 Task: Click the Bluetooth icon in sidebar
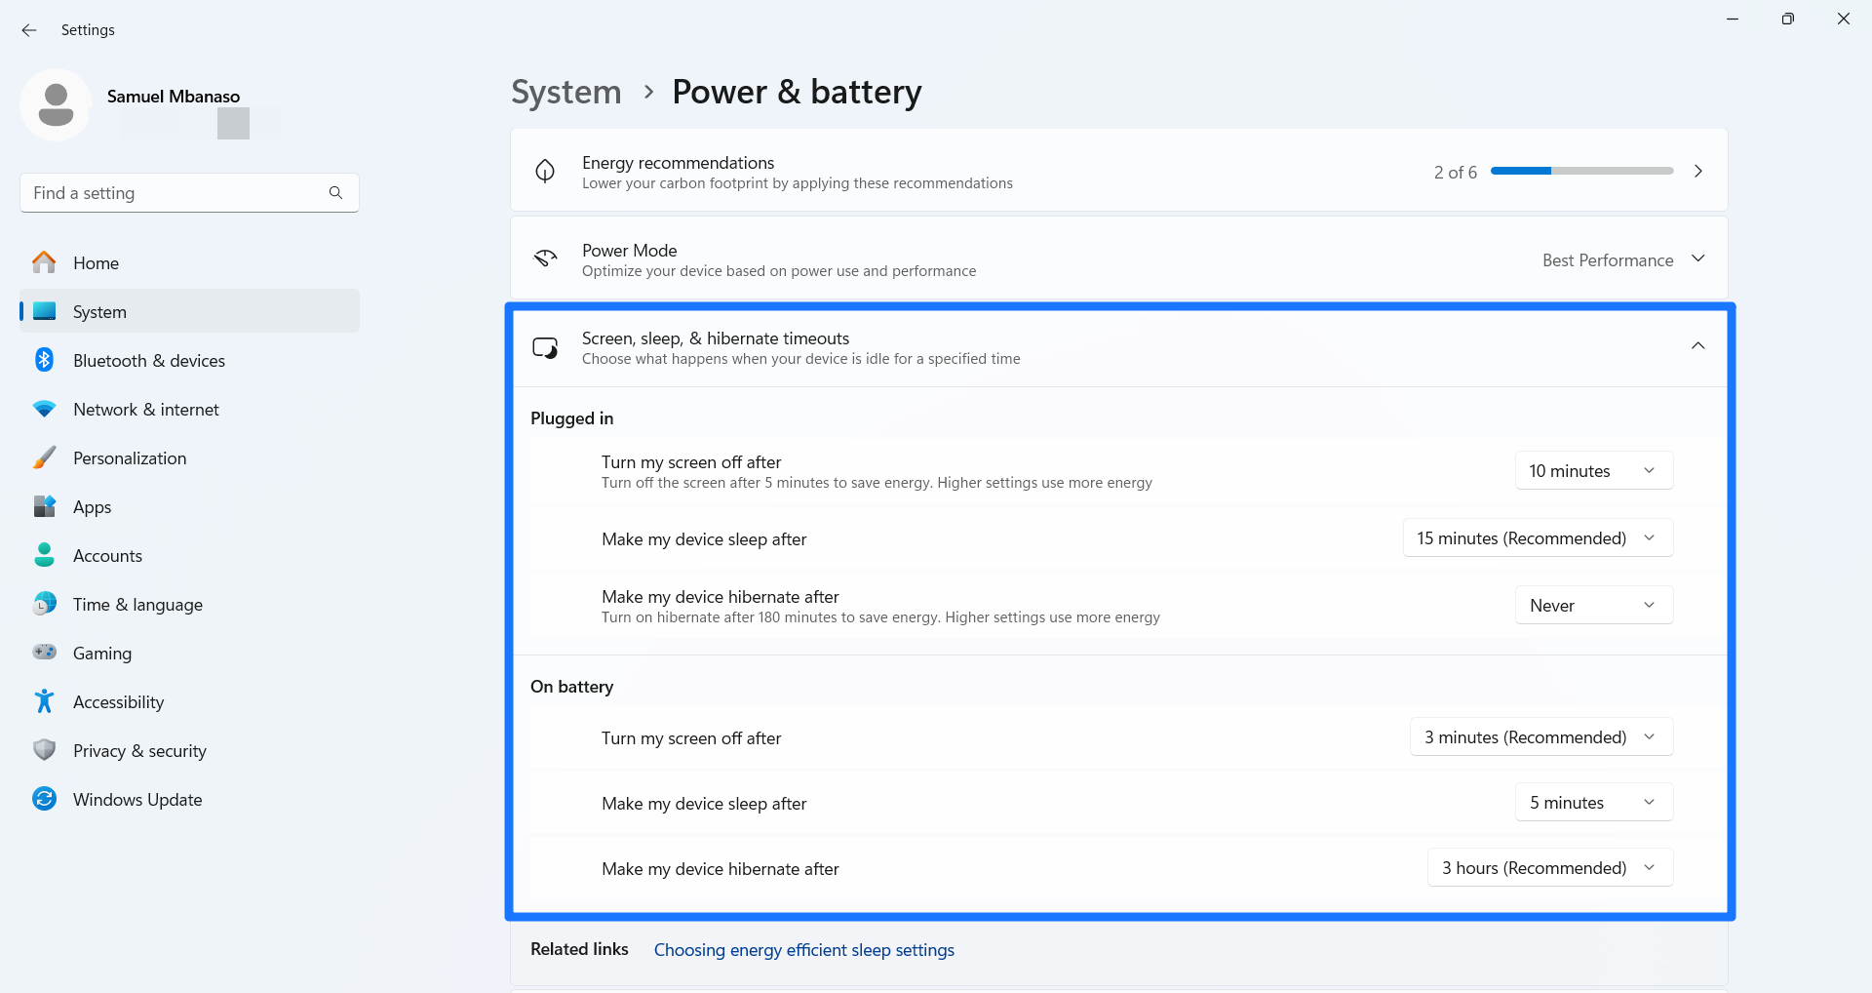44,360
